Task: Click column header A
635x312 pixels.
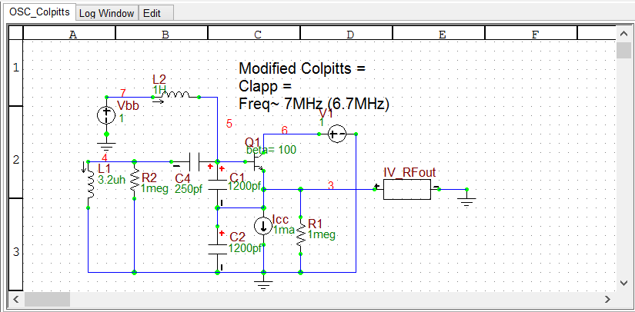Action: coord(69,33)
